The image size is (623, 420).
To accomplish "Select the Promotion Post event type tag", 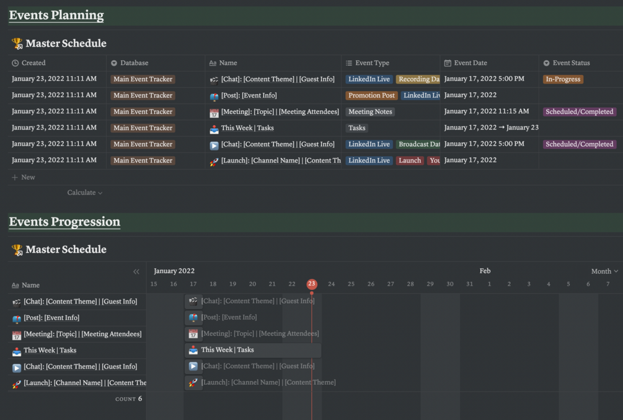I will point(371,95).
